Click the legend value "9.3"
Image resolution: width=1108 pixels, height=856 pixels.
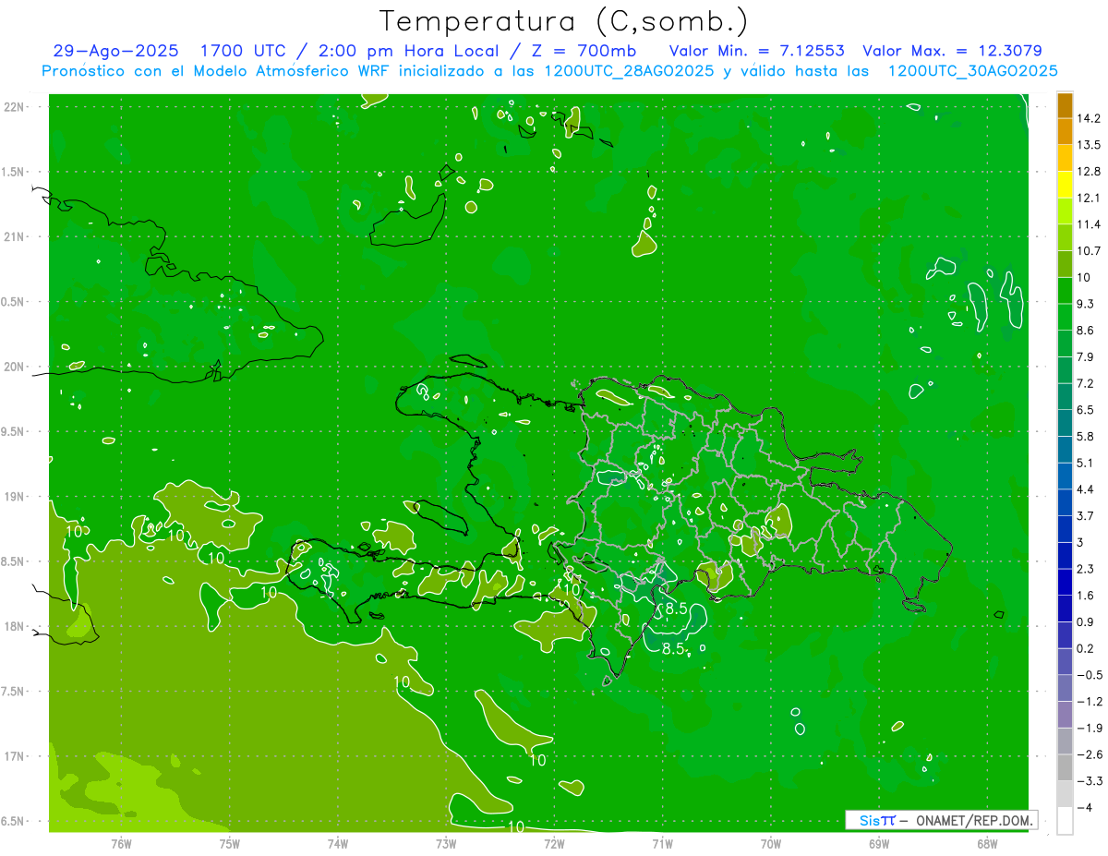click(1085, 304)
